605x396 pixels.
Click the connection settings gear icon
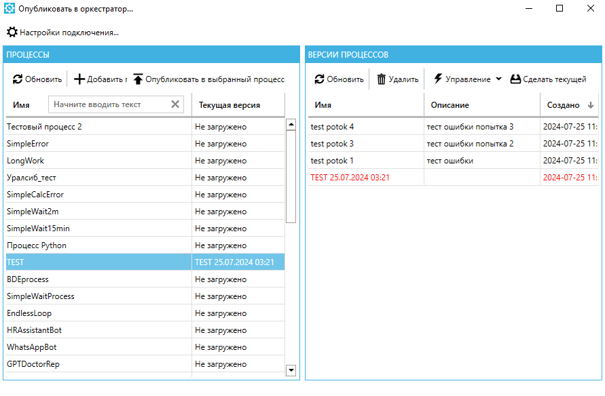click(x=12, y=32)
